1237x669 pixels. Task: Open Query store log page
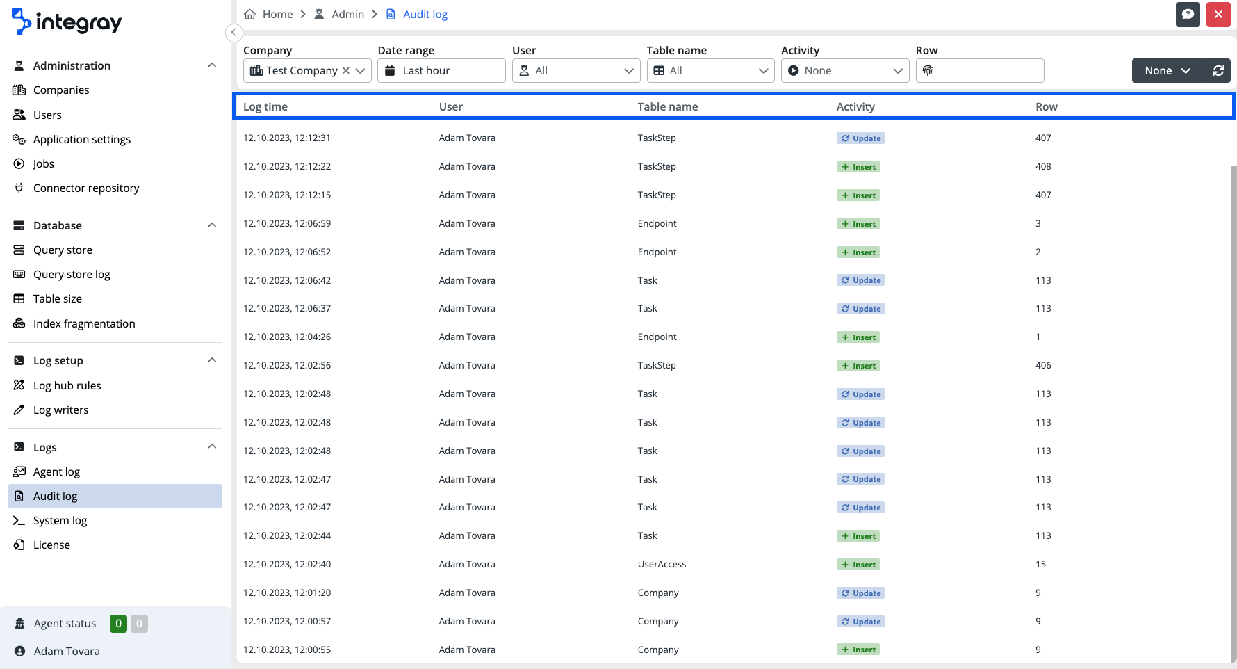click(x=72, y=275)
